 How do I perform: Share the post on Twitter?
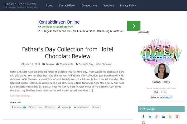[x=64, y=107]
